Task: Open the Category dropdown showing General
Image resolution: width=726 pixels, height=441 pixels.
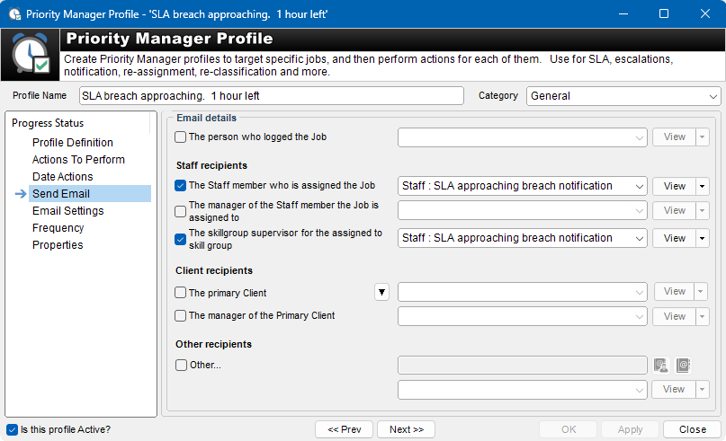Action: pos(623,96)
